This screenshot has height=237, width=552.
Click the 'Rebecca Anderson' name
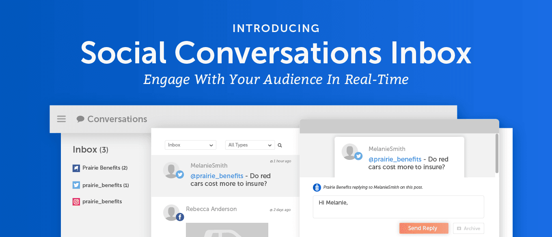point(211,209)
